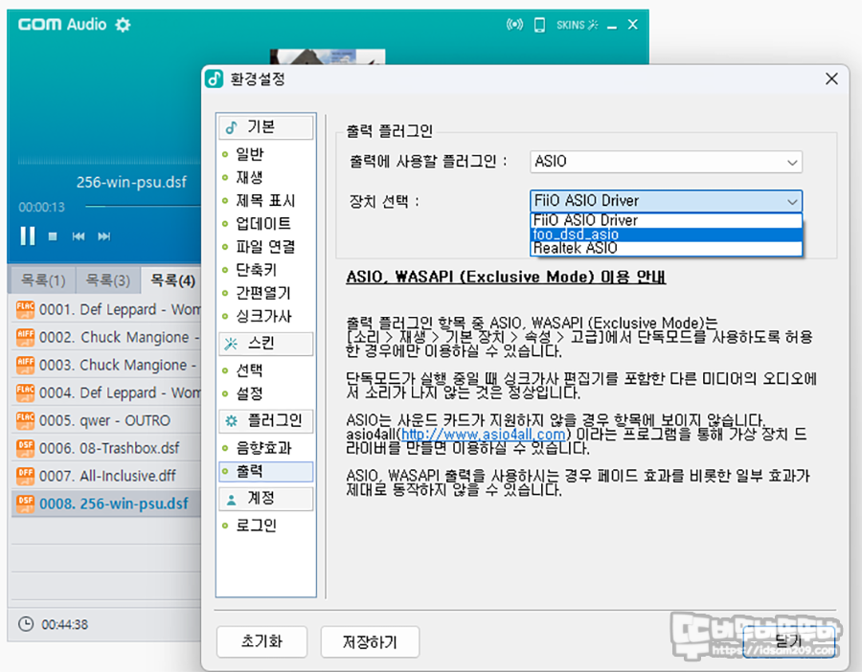Click the 계정 section header
Image resolution: width=862 pixels, height=672 pixels.
[x=266, y=499]
